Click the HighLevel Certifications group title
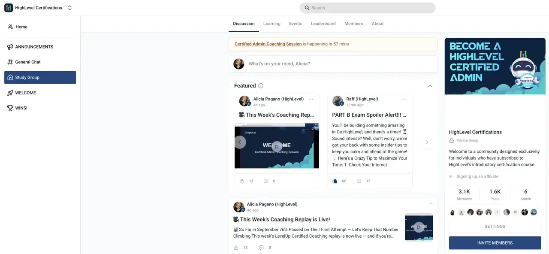This screenshot has width=549, height=254. [x=475, y=132]
